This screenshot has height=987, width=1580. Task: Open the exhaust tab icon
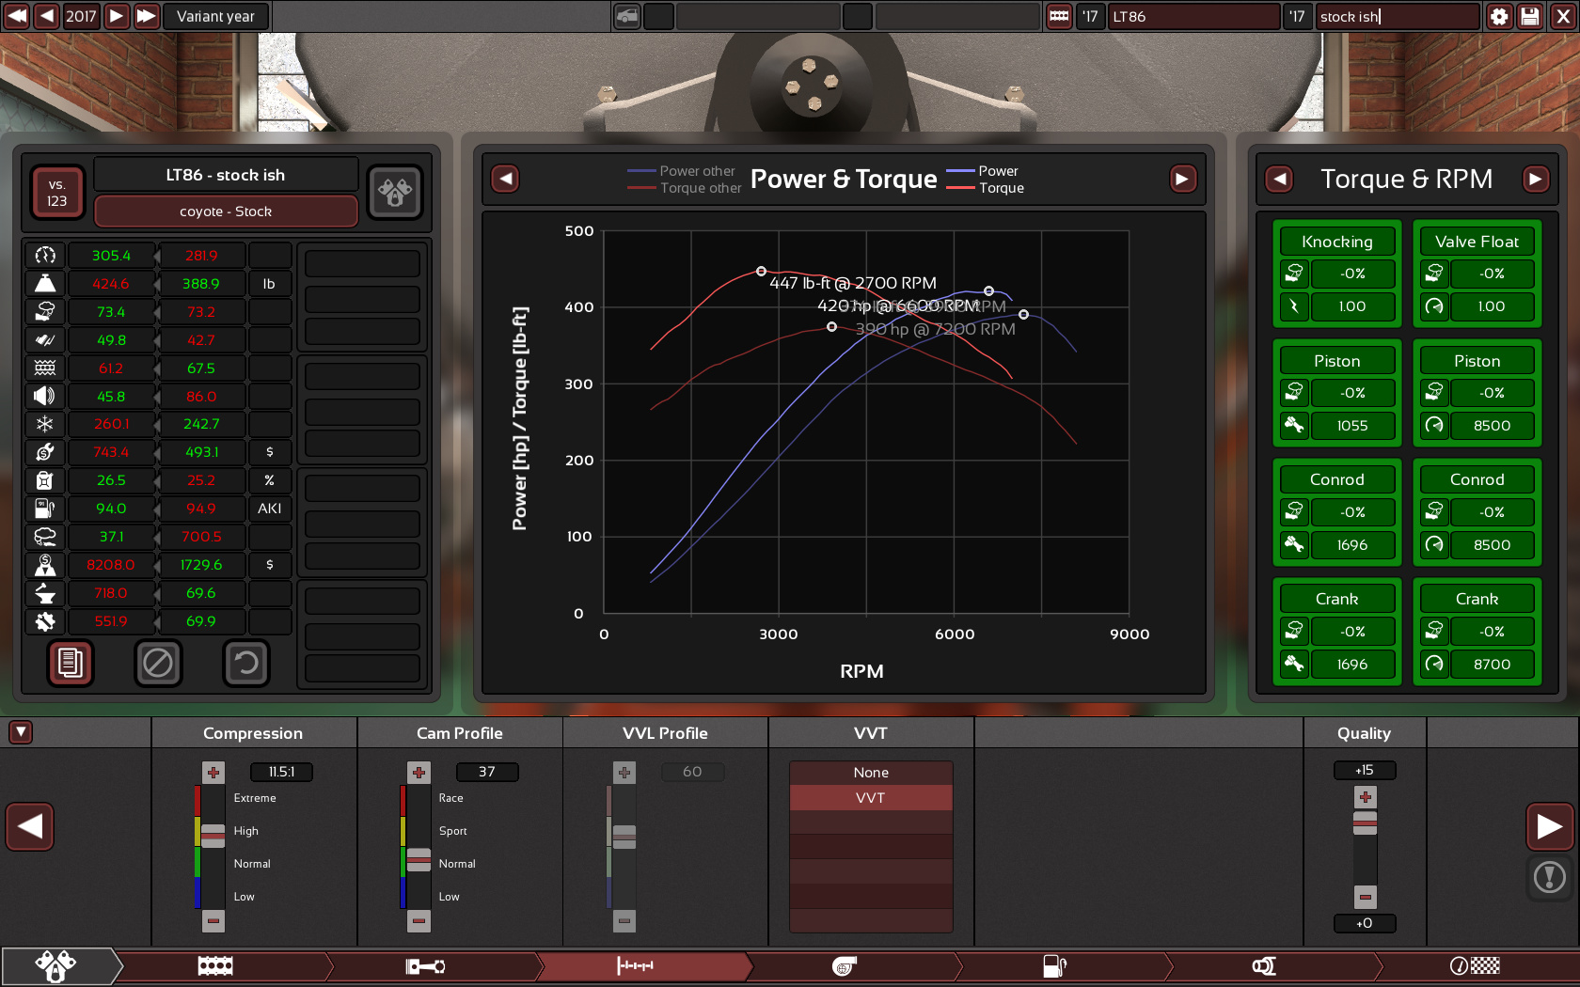1264,966
